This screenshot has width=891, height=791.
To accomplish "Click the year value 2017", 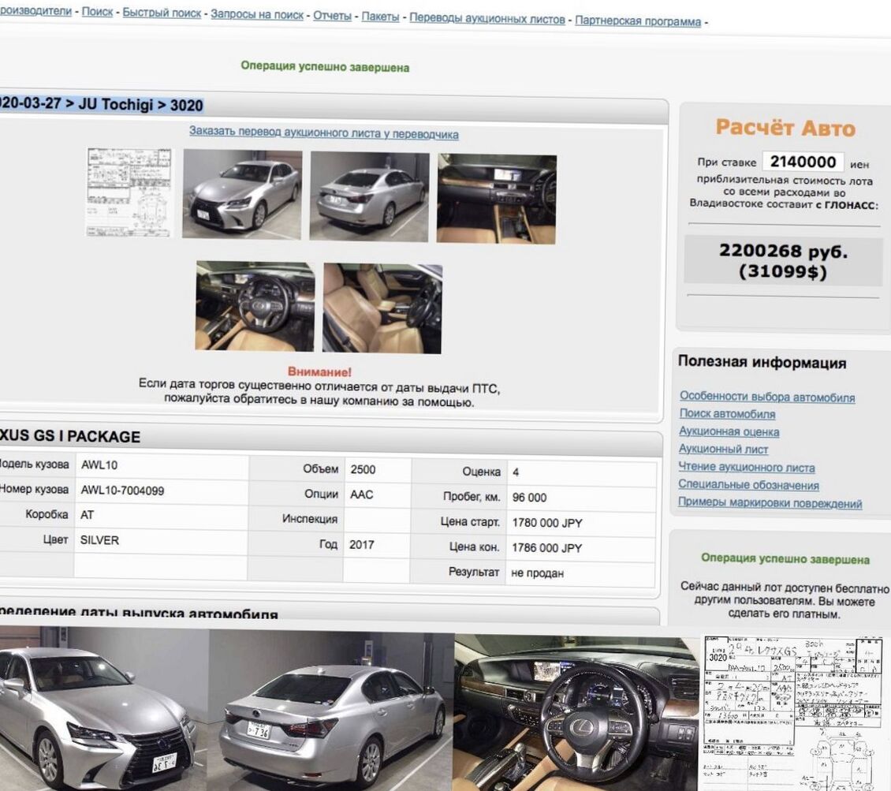I will coord(361,544).
